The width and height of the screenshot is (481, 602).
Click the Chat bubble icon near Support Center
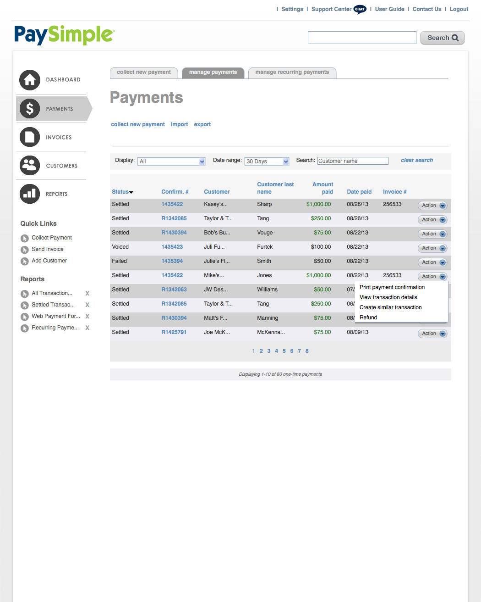360,9
